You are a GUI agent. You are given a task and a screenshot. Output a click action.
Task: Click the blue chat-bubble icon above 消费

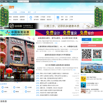(x=31, y=17)
